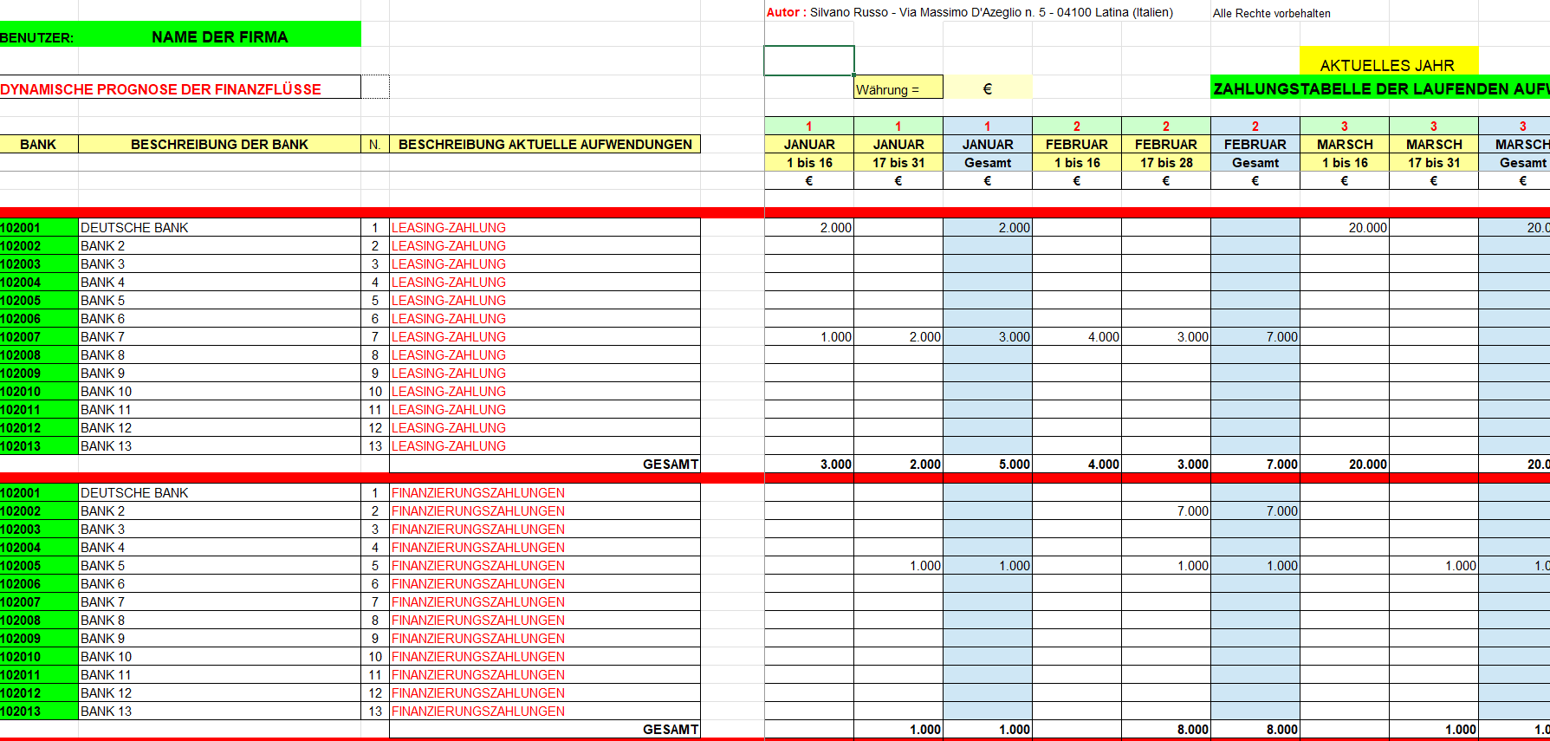Select the N. column header cell
The height and width of the screenshot is (741, 1550).
(374, 144)
